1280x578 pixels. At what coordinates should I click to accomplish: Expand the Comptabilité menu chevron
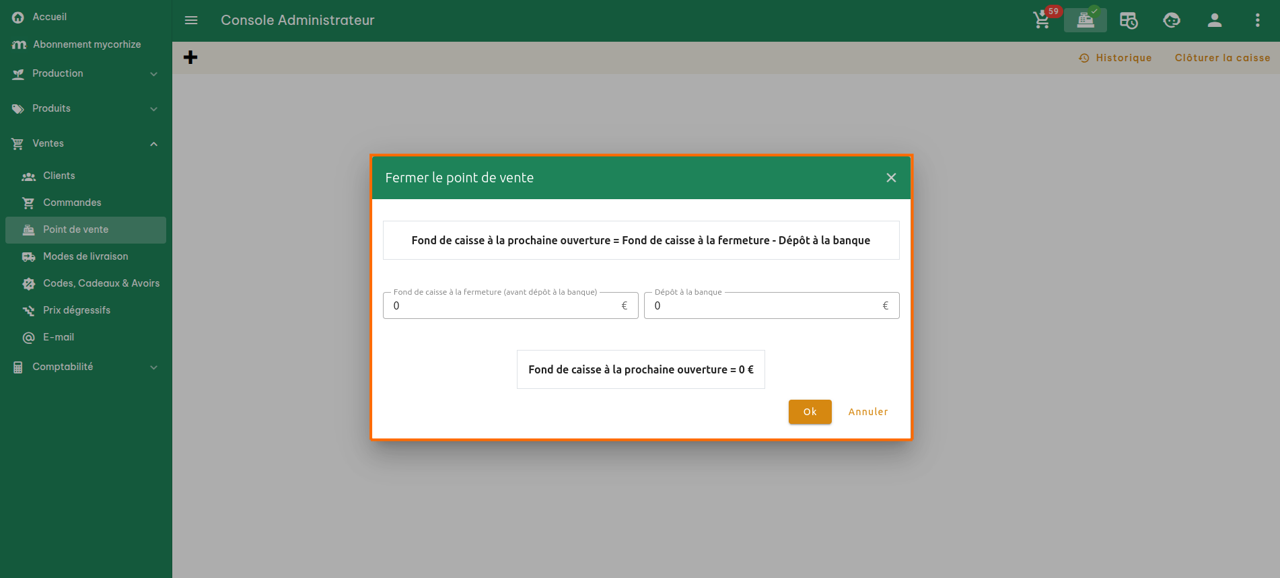tap(154, 367)
